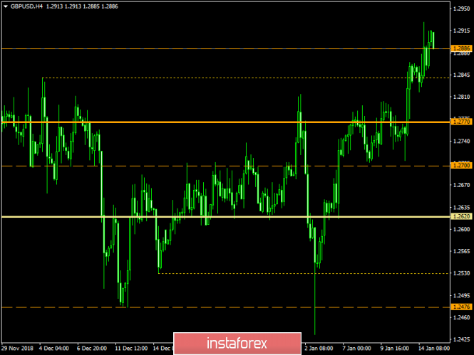This screenshot has width=474, height=355.
Task: Click the 1.2950 value on price axis
Action: pyautogui.click(x=461, y=9)
